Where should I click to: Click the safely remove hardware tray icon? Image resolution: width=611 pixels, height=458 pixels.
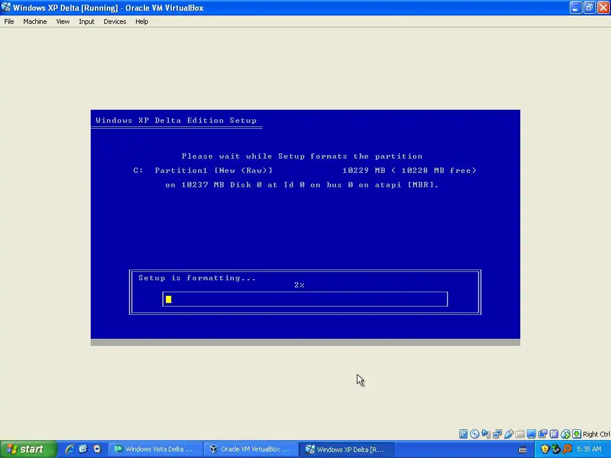coord(556,450)
